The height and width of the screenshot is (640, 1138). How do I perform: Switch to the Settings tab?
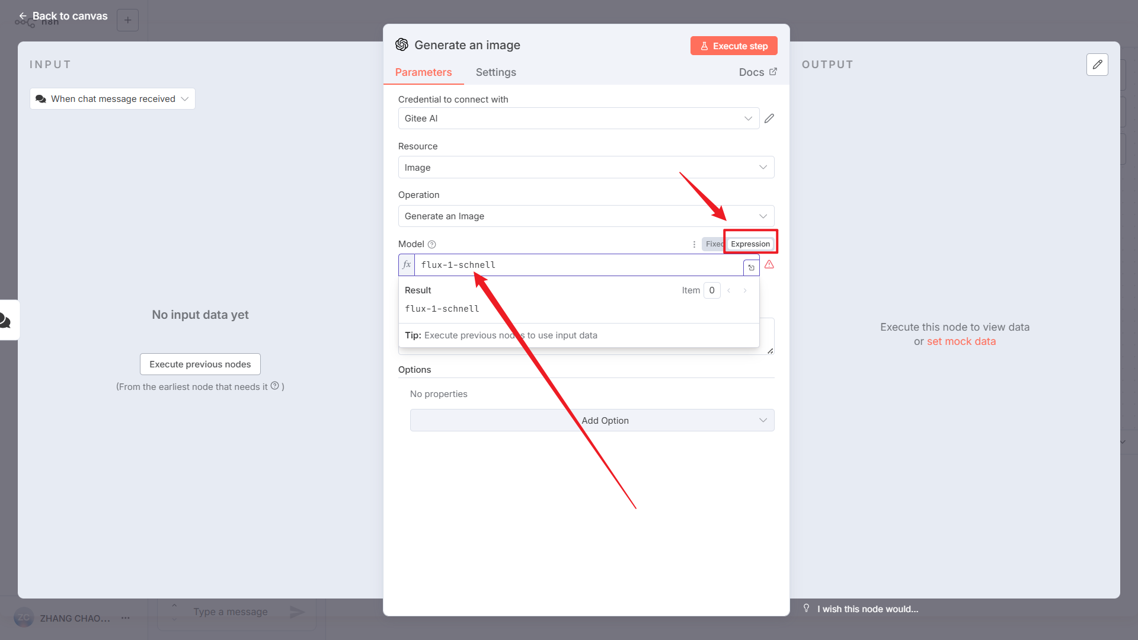[496, 72]
